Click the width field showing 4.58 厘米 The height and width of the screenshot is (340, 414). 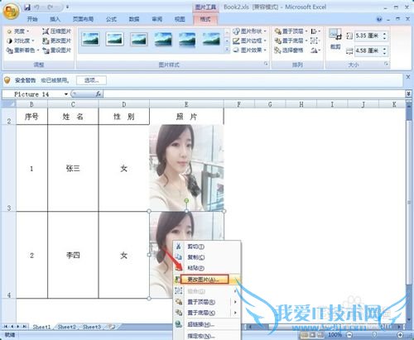pyautogui.click(x=368, y=50)
